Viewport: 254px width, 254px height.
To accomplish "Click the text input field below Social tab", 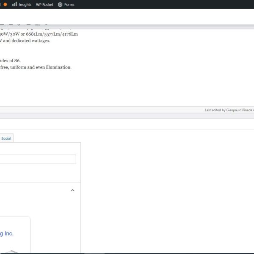I will coord(38,159).
